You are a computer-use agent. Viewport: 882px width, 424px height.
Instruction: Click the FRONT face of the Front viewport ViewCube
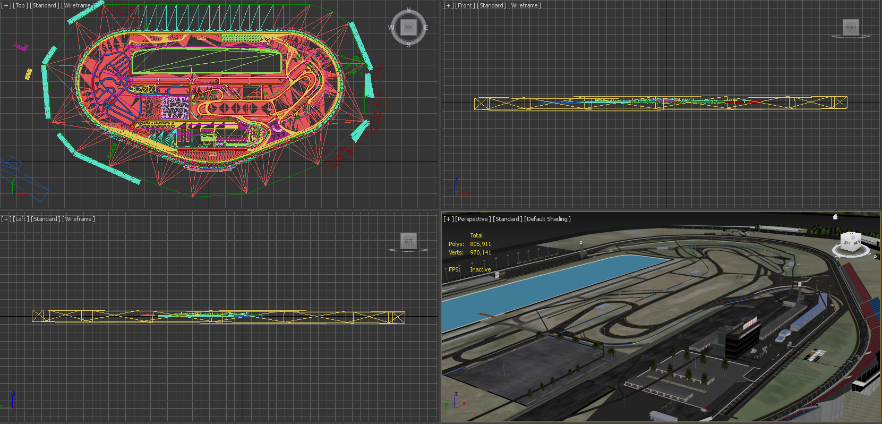[x=851, y=27]
